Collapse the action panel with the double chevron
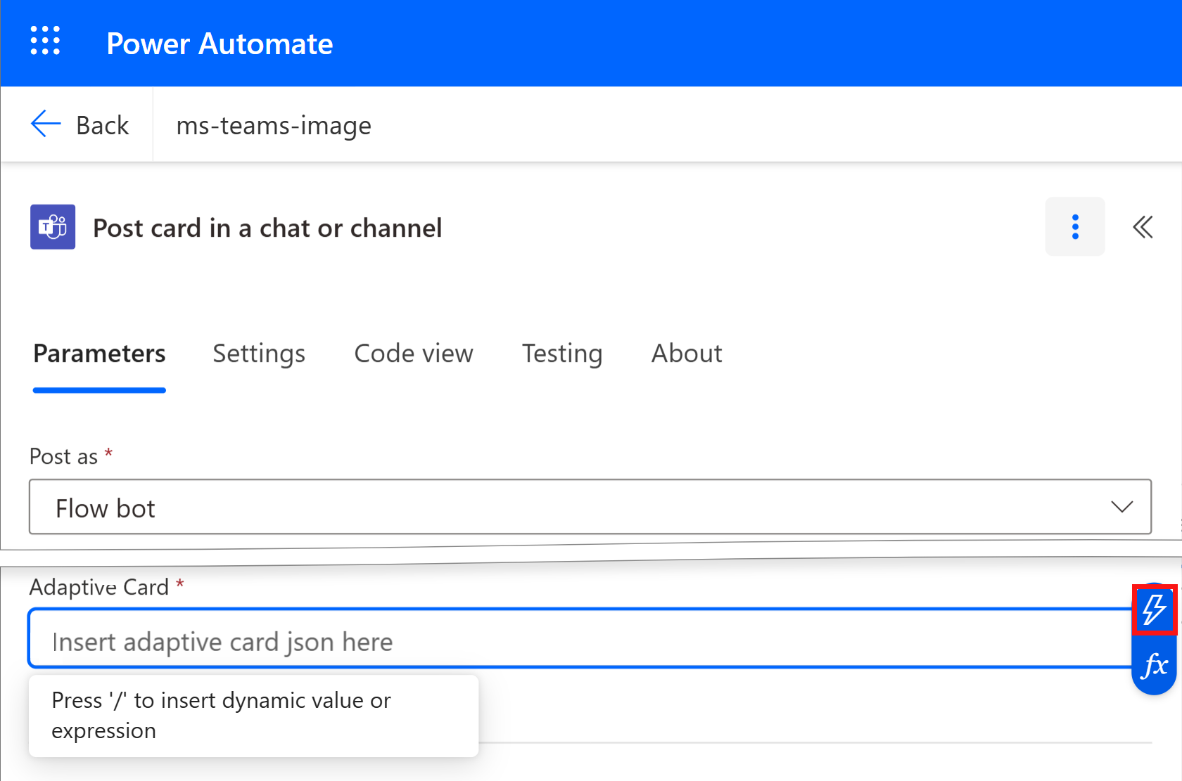Image resolution: width=1182 pixels, height=781 pixels. coord(1142,226)
